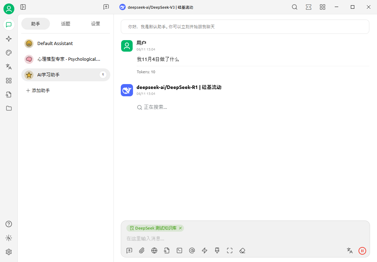Create new topic from top bar icon
This screenshot has height=262, width=377.
pyautogui.click(x=106, y=7)
